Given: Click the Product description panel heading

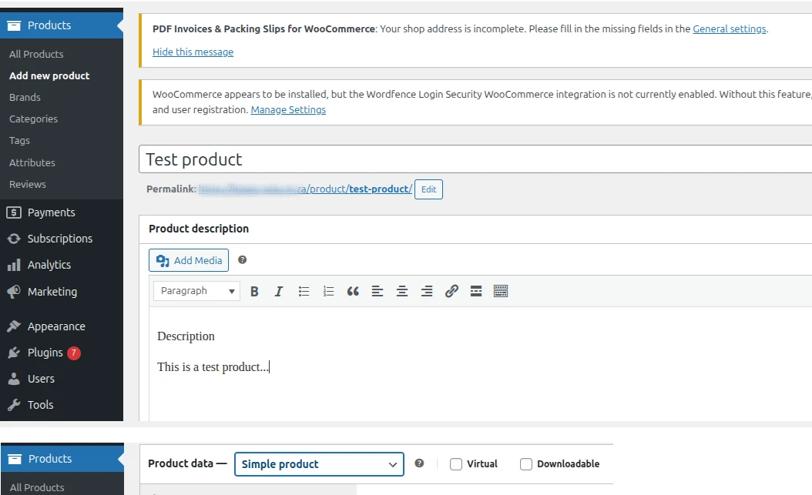Looking at the screenshot, I should (198, 229).
